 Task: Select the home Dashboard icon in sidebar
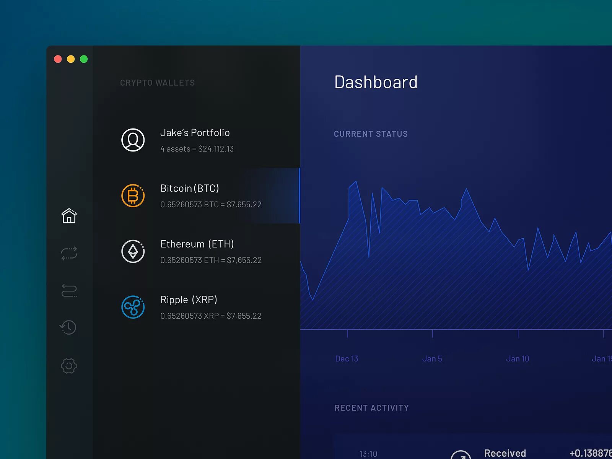click(69, 216)
